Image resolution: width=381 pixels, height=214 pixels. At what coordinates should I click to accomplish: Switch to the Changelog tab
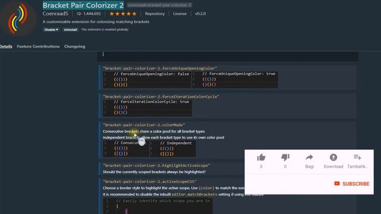point(74,46)
